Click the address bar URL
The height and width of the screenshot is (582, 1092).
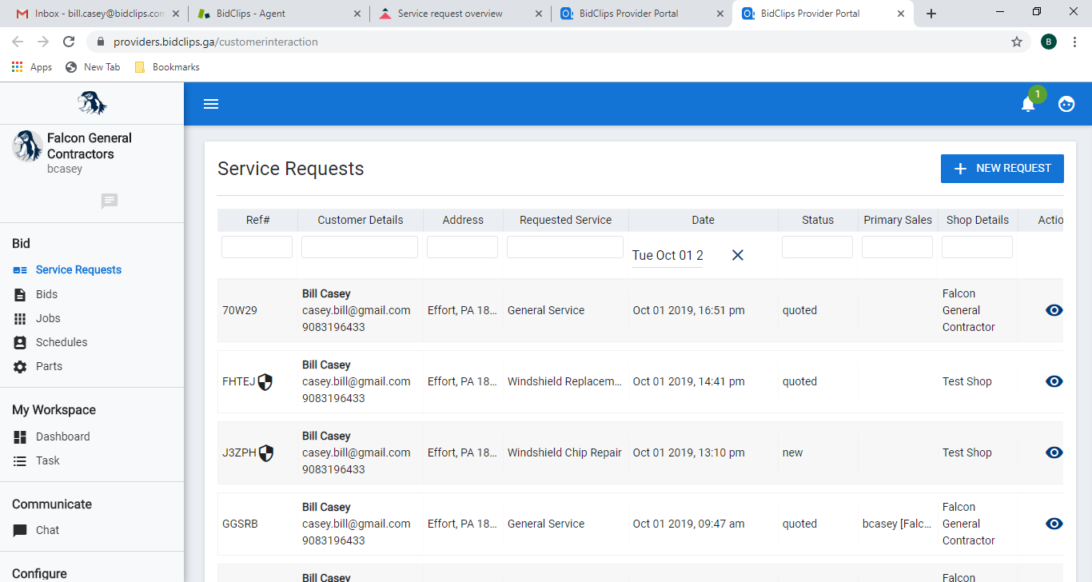pyautogui.click(x=216, y=42)
